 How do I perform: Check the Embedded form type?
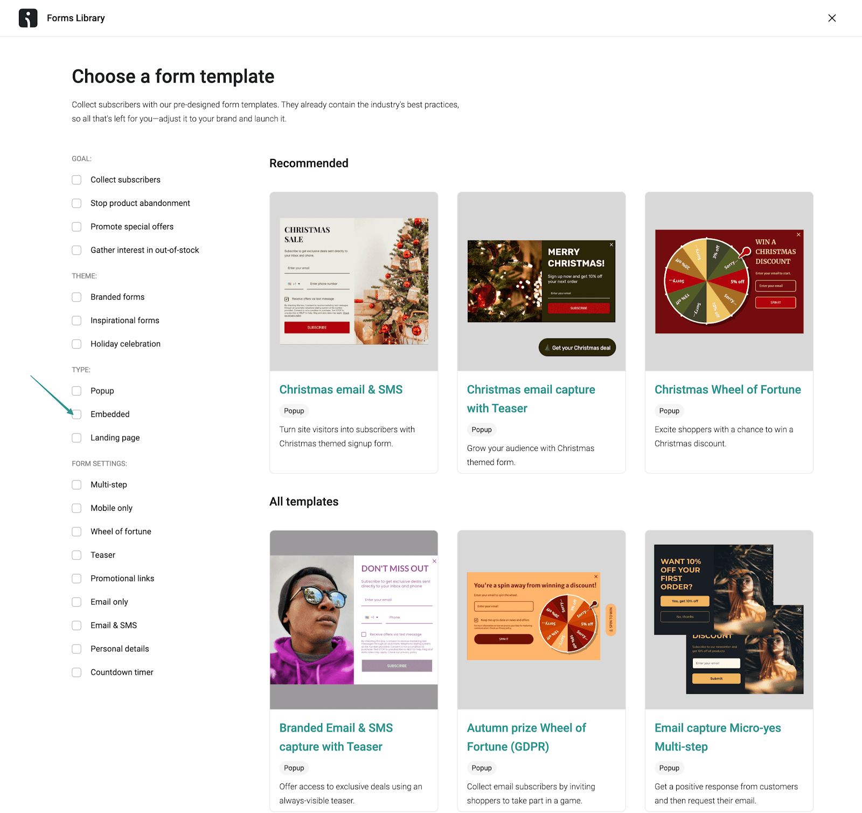tap(76, 414)
